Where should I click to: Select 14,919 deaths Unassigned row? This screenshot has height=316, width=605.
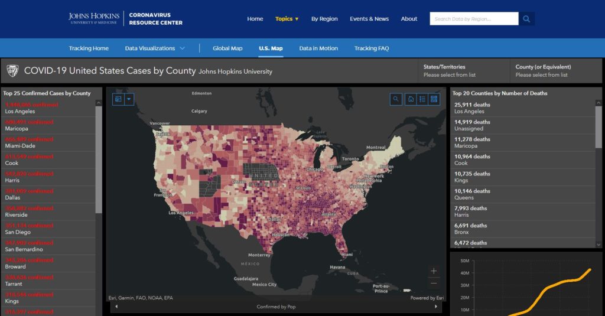point(523,125)
